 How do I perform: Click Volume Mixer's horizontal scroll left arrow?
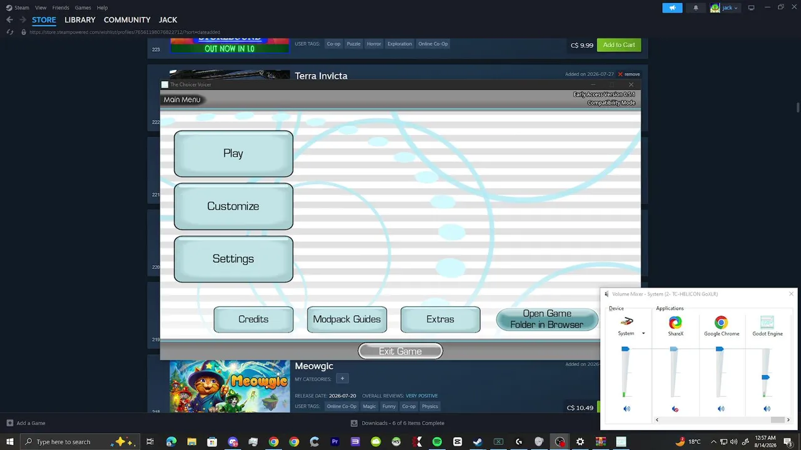(657, 420)
